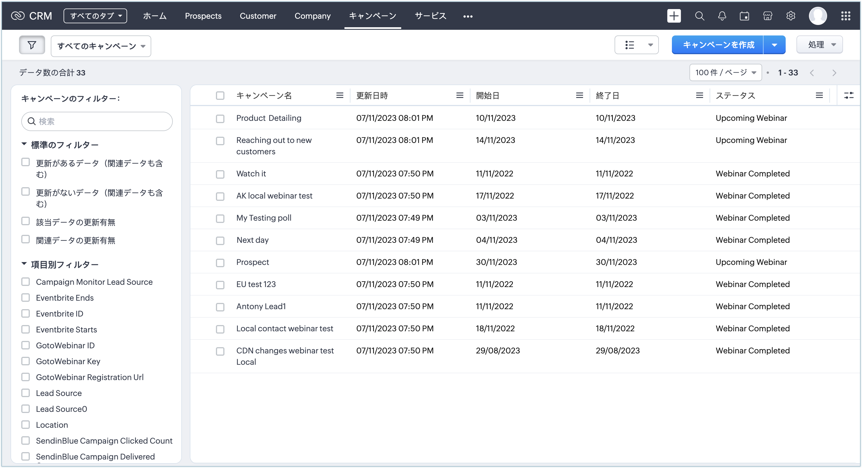Click the quick-create plus icon
862x468 pixels.
[x=674, y=16]
